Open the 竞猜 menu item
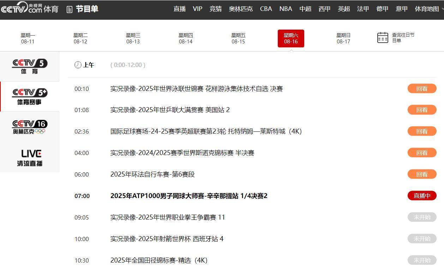Screen dimensions: 444x271 click(216, 9)
